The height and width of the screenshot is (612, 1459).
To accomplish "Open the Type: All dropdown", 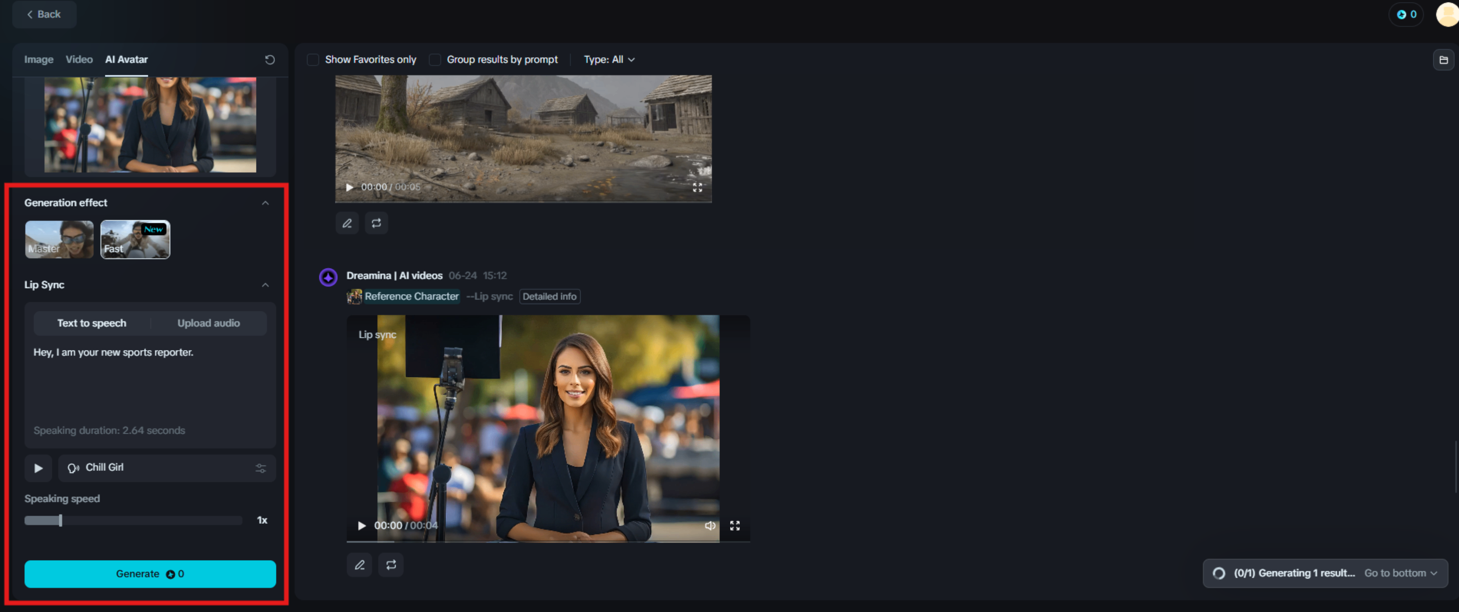I will [609, 60].
